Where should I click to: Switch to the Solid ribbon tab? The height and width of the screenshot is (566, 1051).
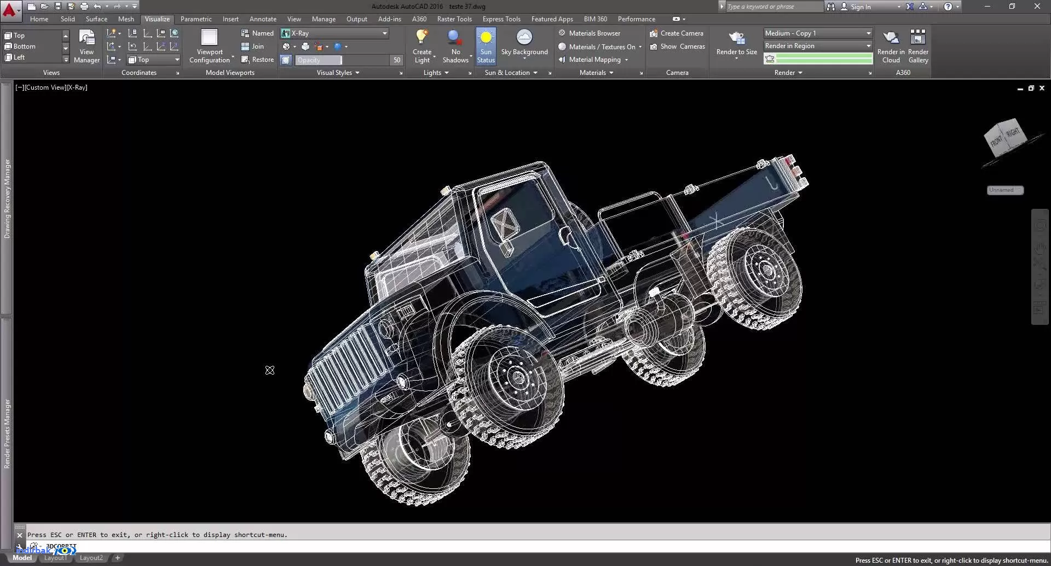tap(68, 19)
